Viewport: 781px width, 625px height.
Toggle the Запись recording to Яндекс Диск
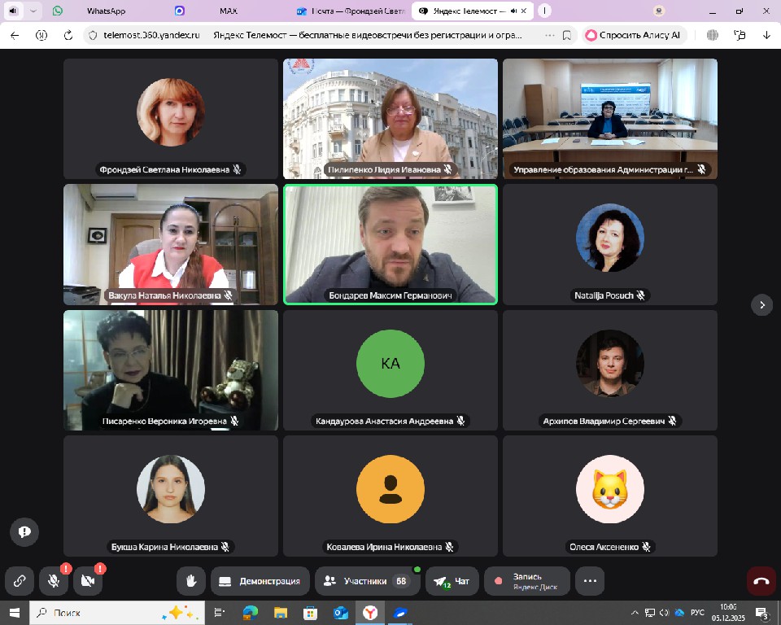(527, 581)
